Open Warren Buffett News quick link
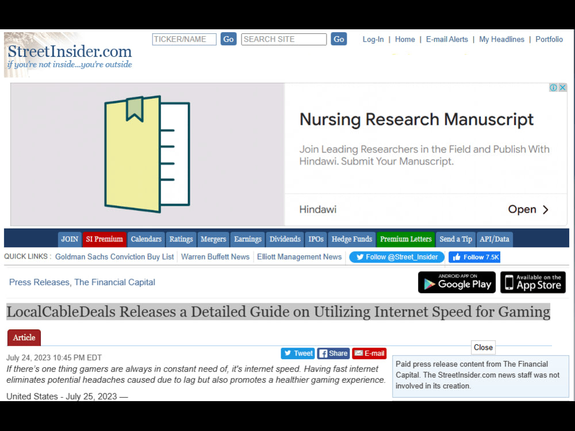Screen dimensions: 575x431 point(215,257)
